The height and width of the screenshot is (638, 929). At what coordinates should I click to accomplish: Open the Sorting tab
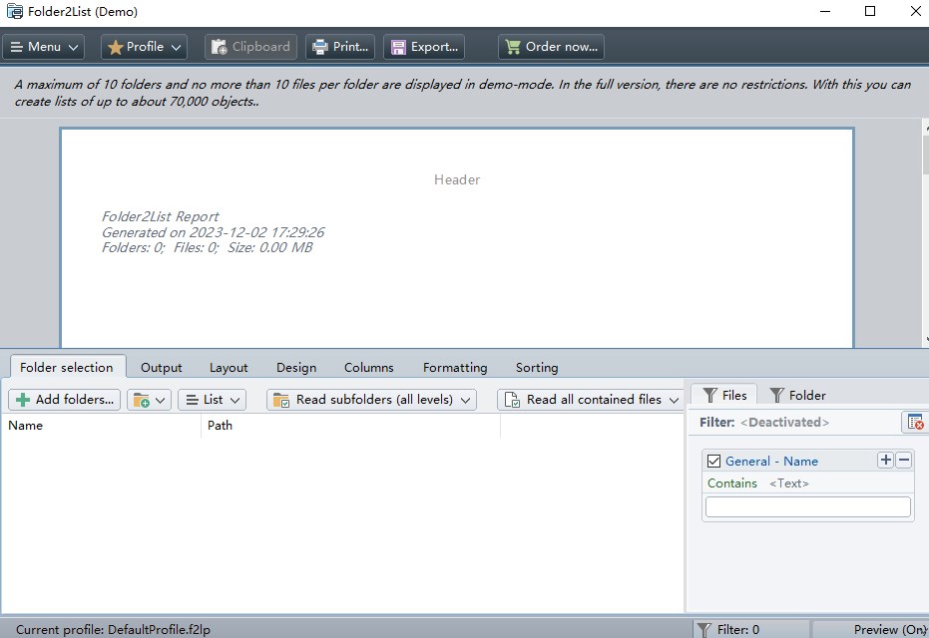pos(537,367)
